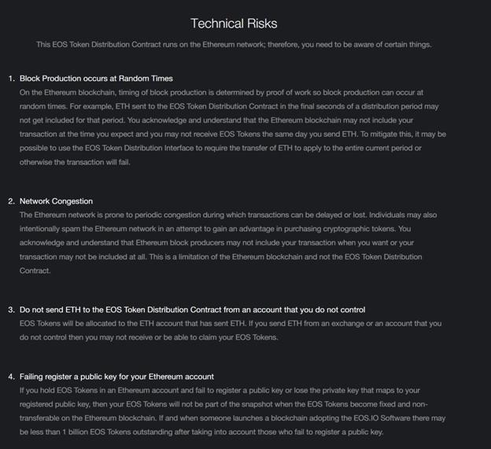Click the Technical Risks page title
The width and height of the screenshot is (491, 449).
(x=234, y=24)
